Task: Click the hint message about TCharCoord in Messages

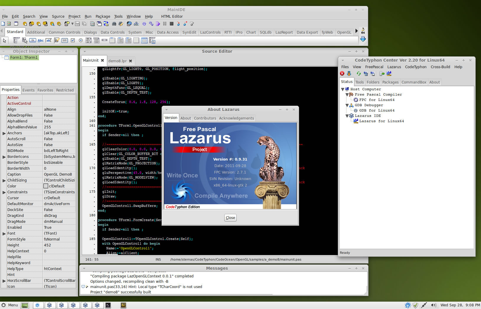Action: pyautogui.click(x=146, y=287)
